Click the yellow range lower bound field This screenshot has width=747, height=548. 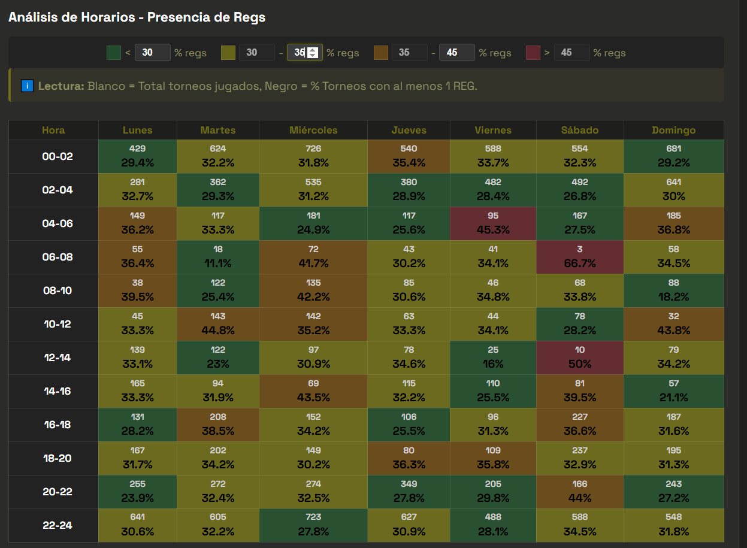coord(256,53)
